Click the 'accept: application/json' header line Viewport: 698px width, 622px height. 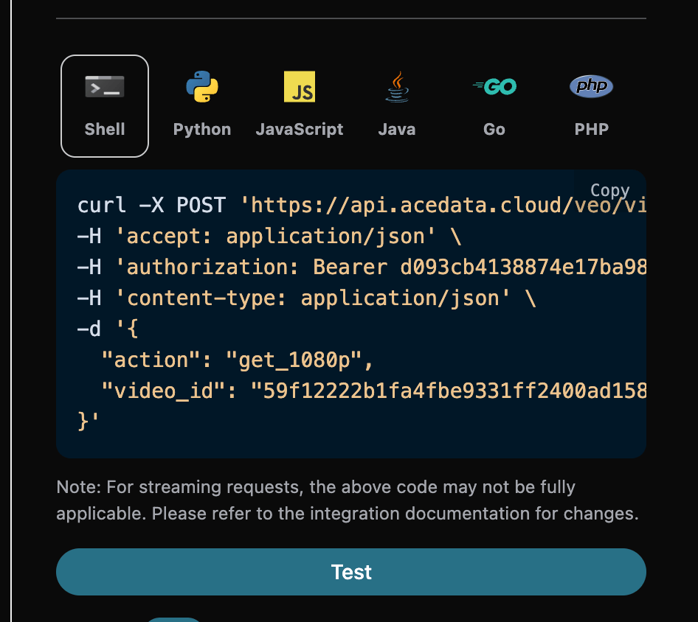pyautogui.click(x=270, y=237)
